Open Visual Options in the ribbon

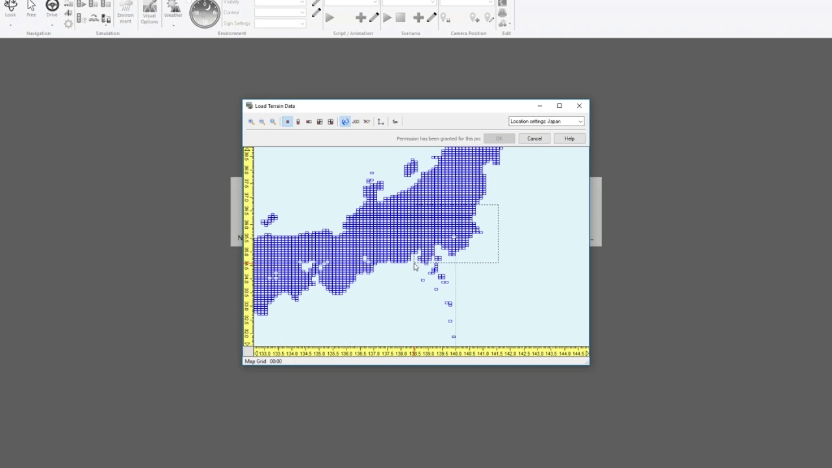(149, 13)
